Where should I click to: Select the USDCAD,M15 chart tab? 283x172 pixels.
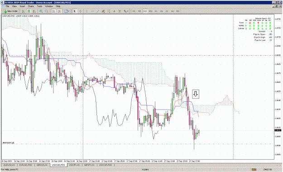point(58,165)
